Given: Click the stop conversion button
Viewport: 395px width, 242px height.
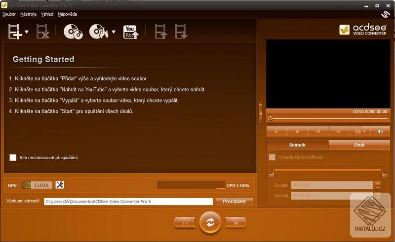Looking at the screenshot, I should (236, 222).
